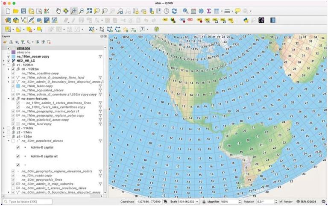Uncheck the bold utmzone layer checkbox
The width and height of the screenshot is (328, 206).
(x=9, y=48)
